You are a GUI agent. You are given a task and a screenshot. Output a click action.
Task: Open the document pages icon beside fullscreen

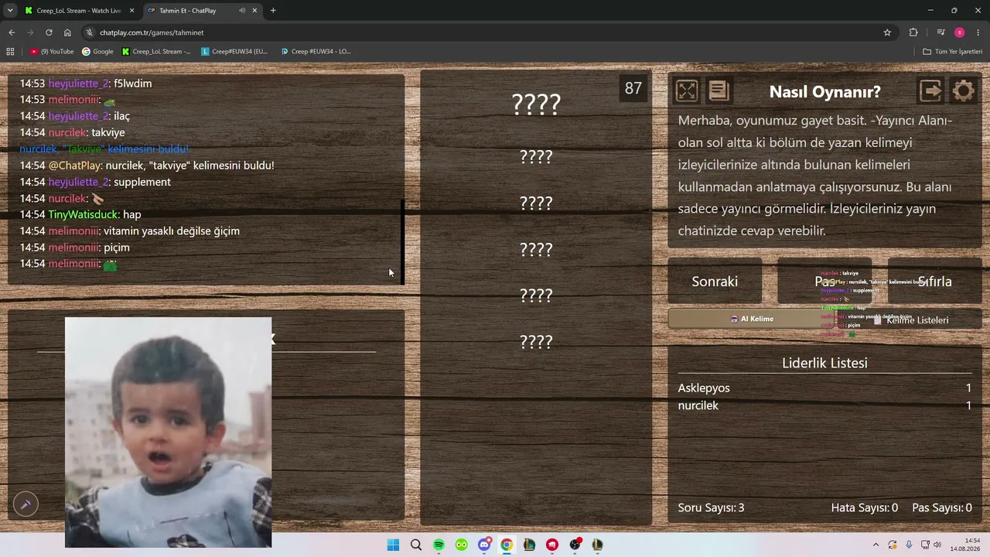coord(719,91)
